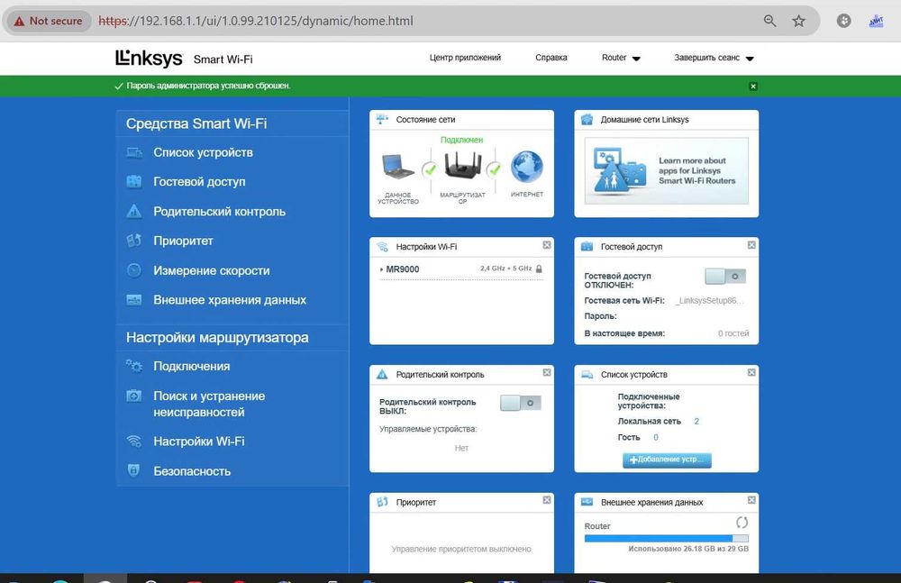Close the Внешнее хранение данных widget
This screenshot has height=583, width=901.
tap(751, 500)
